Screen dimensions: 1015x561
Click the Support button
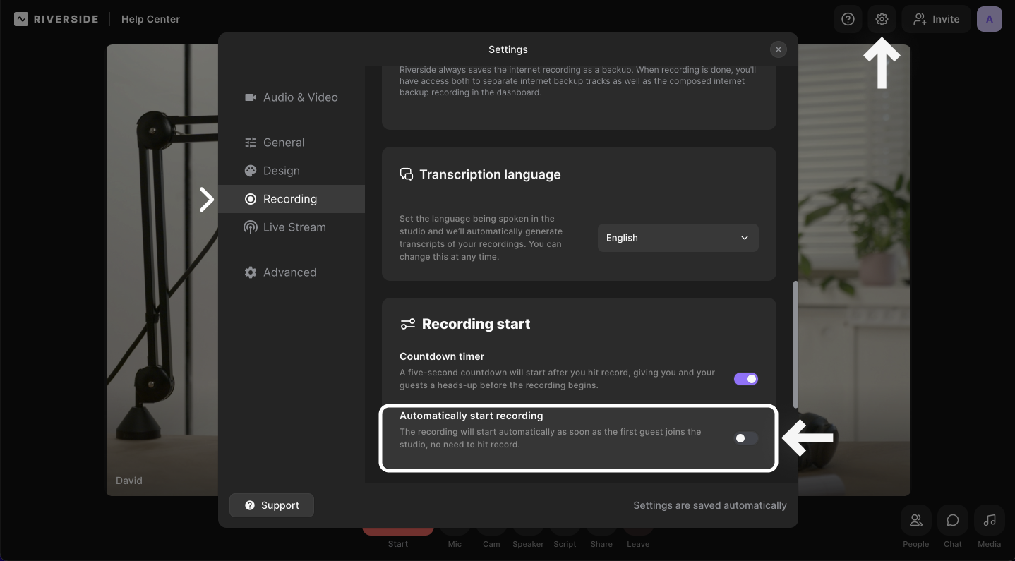tap(272, 505)
